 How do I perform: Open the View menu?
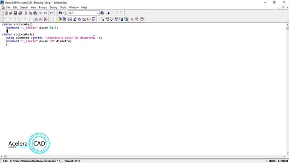pyautogui.click(x=33, y=7)
